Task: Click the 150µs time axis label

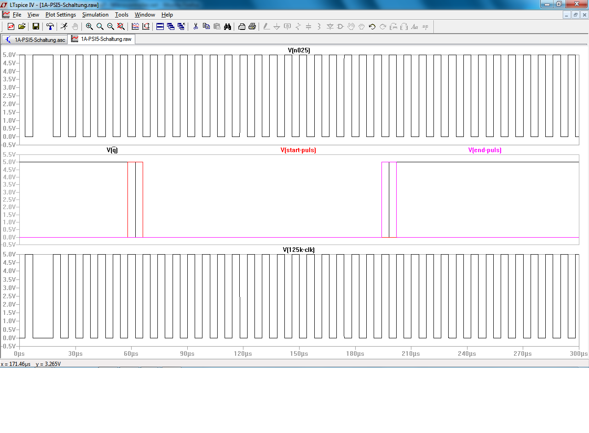Action: coord(299,353)
